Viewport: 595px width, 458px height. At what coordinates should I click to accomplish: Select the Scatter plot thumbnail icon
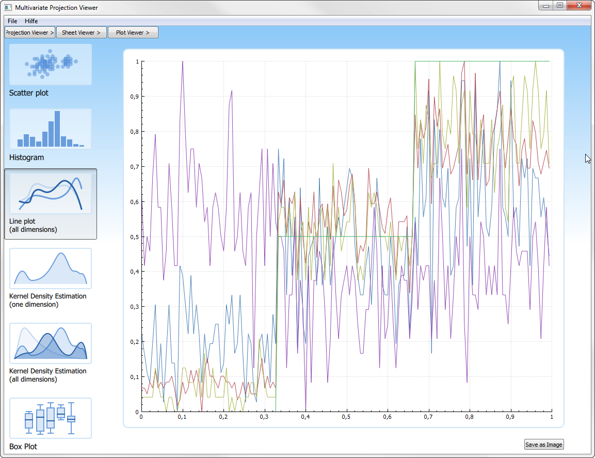51,65
